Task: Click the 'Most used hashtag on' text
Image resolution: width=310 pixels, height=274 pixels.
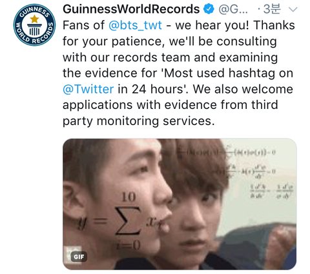Action: coord(228,73)
